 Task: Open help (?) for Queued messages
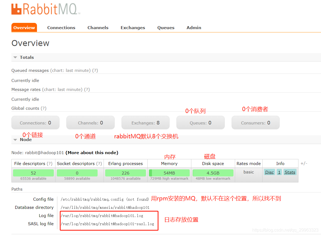pos(95,70)
